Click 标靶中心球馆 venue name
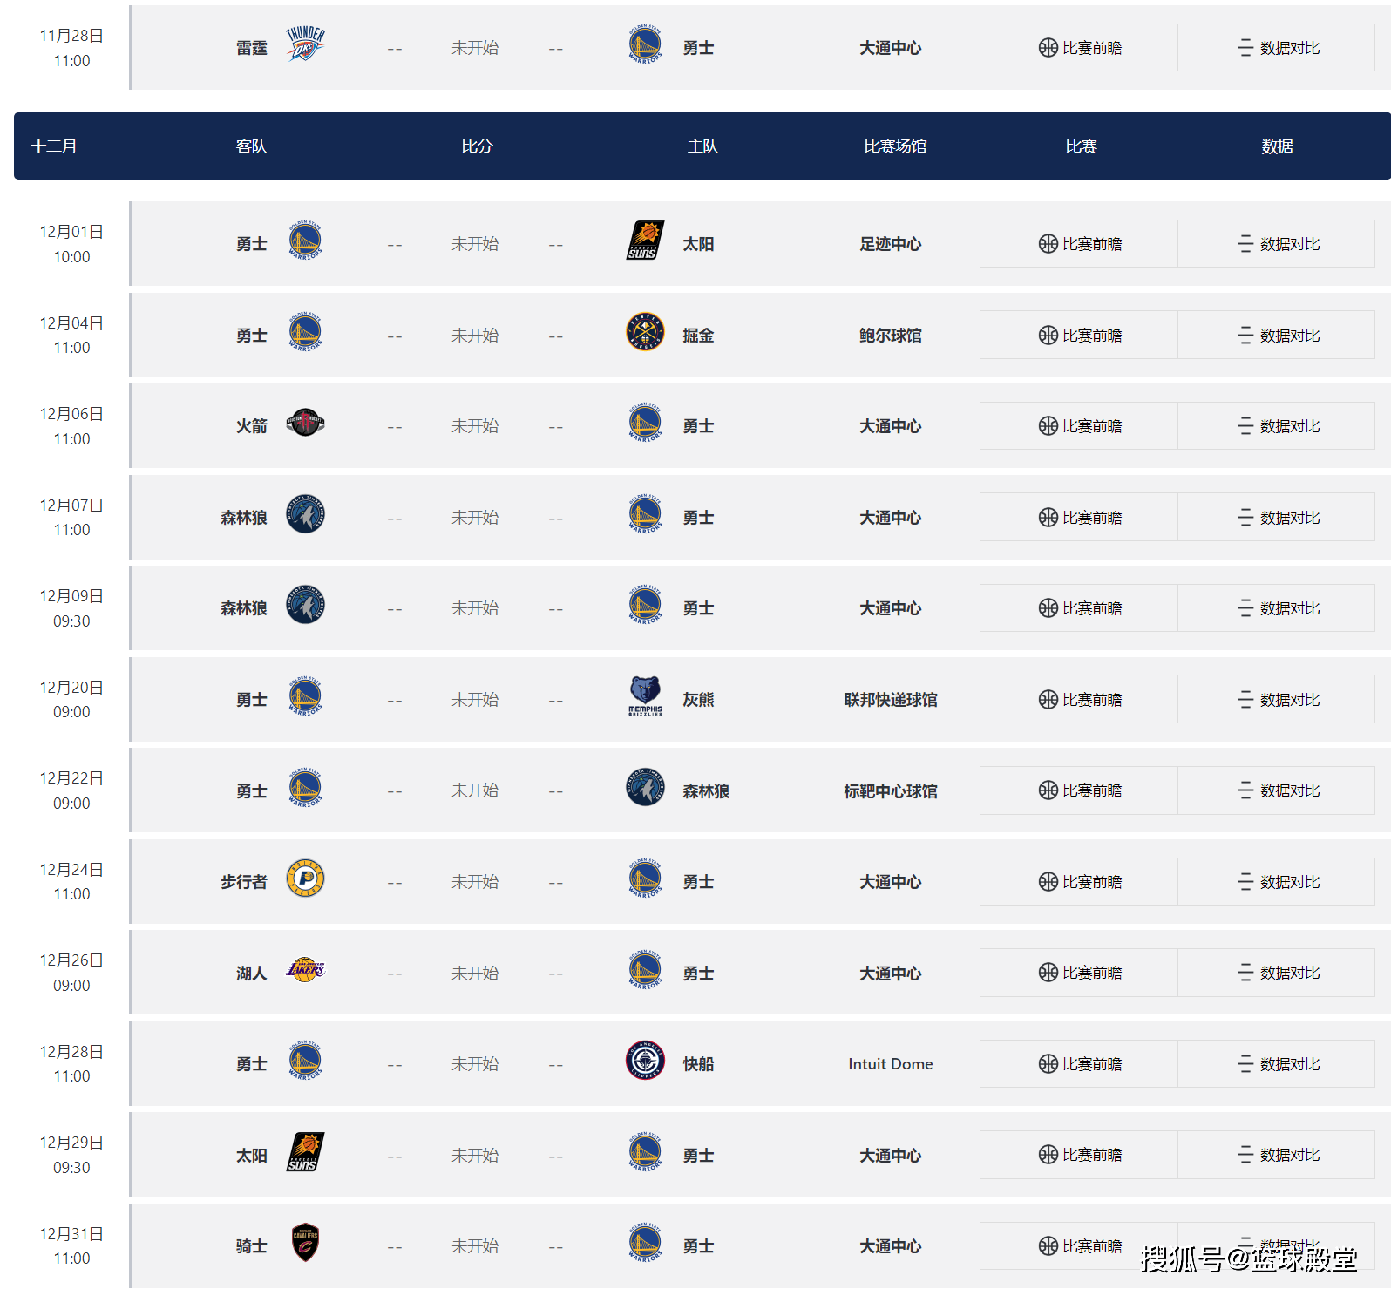The width and height of the screenshot is (1391, 1289). click(891, 791)
